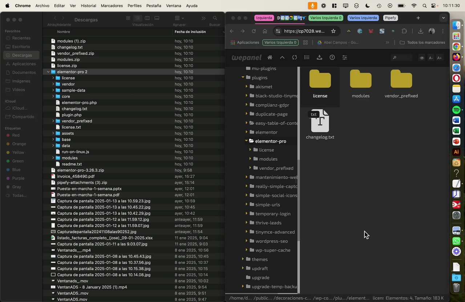
Task: Open Aplicaciones bookmarks shortcut
Action: tap(245, 43)
